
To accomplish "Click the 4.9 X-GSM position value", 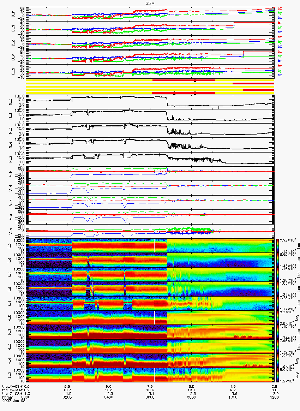I will tap(233, 387).
